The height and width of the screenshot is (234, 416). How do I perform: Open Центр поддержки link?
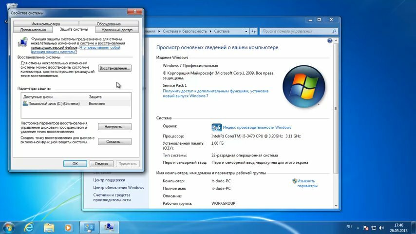(109, 180)
